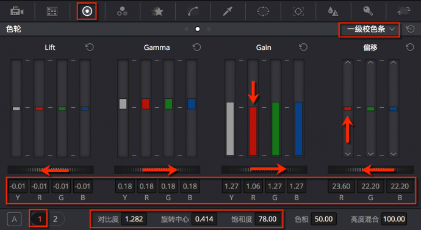This screenshot has width=421, height=230.
Task: Select the 旋转中心 pivot value 0.414
Action: [x=204, y=219]
